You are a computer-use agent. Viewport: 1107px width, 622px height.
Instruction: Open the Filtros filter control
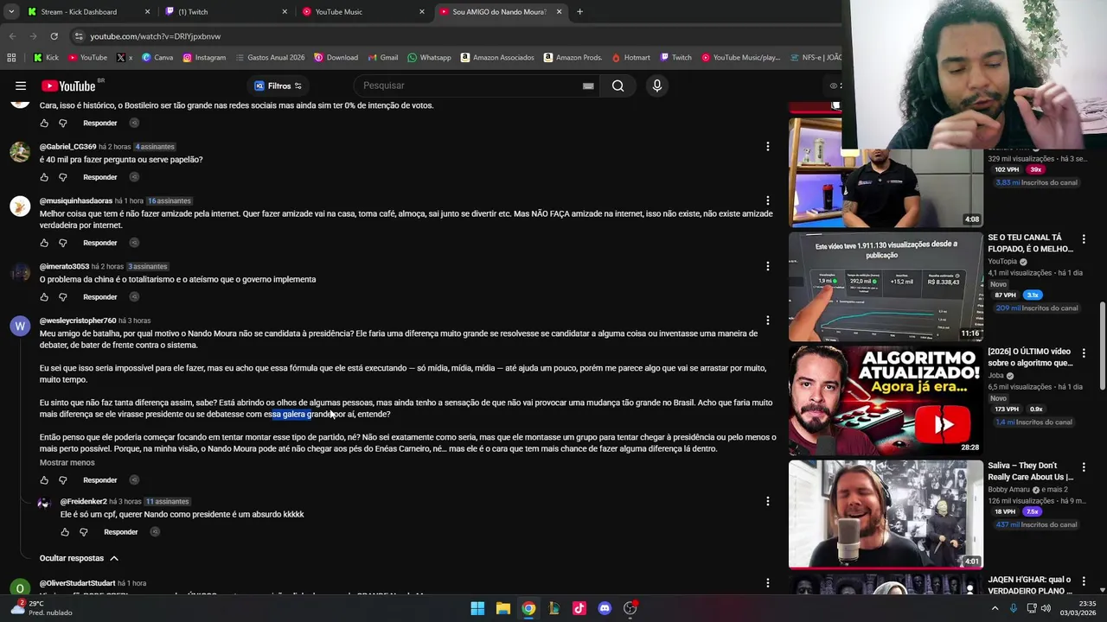(x=278, y=86)
